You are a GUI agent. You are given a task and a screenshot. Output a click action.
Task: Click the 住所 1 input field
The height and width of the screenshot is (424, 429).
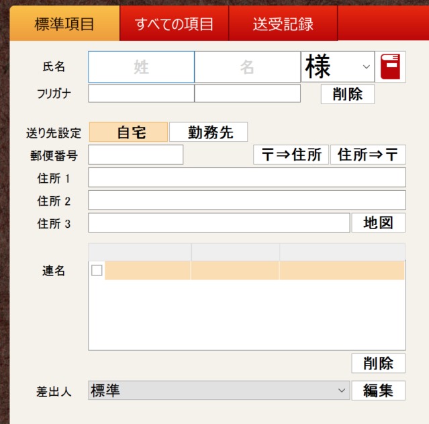coord(247,177)
